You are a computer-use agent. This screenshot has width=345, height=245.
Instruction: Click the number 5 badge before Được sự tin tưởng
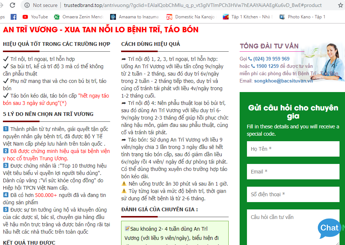(6, 209)
